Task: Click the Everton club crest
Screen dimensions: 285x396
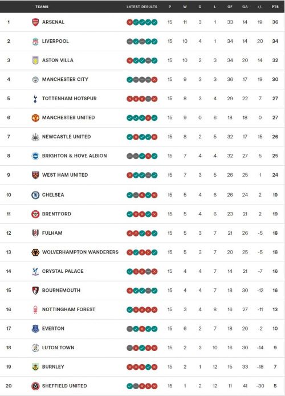Action: 35,329
